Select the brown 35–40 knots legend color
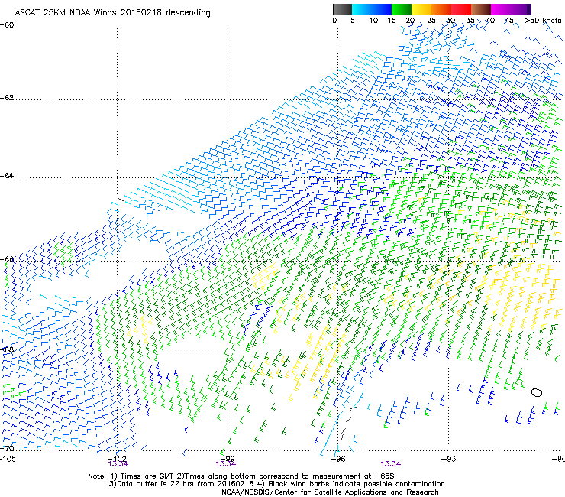565x497 pixels. [481, 9]
